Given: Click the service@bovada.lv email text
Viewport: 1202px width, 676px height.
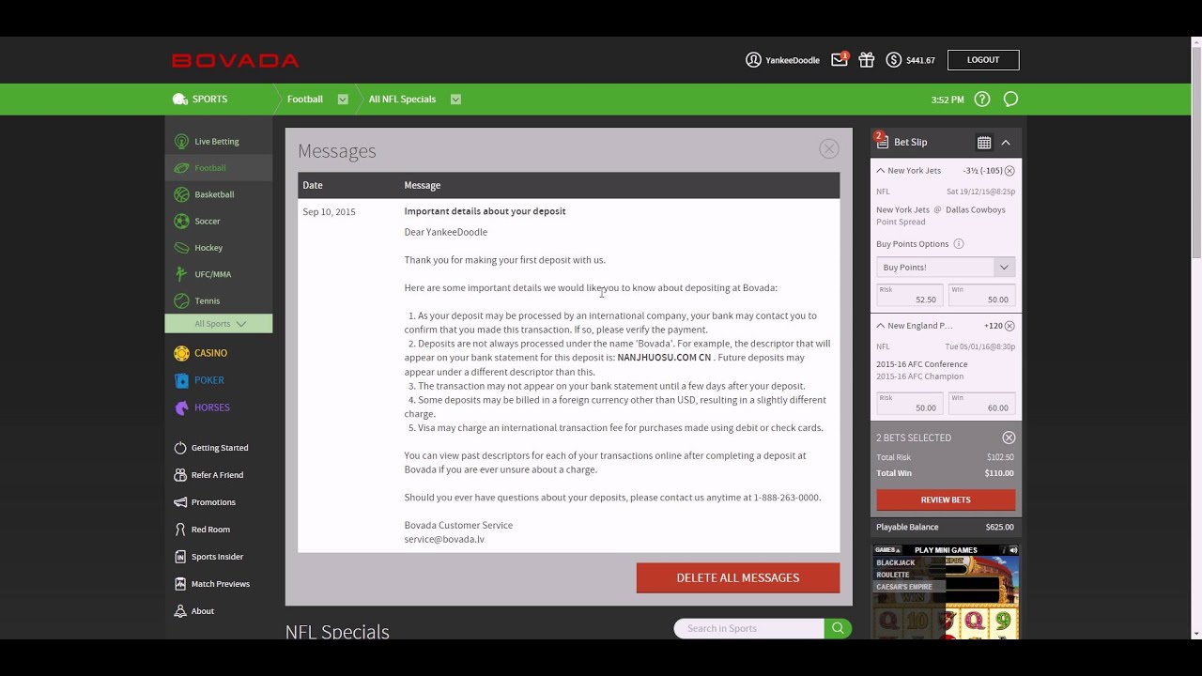Looking at the screenshot, I should (x=444, y=540).
